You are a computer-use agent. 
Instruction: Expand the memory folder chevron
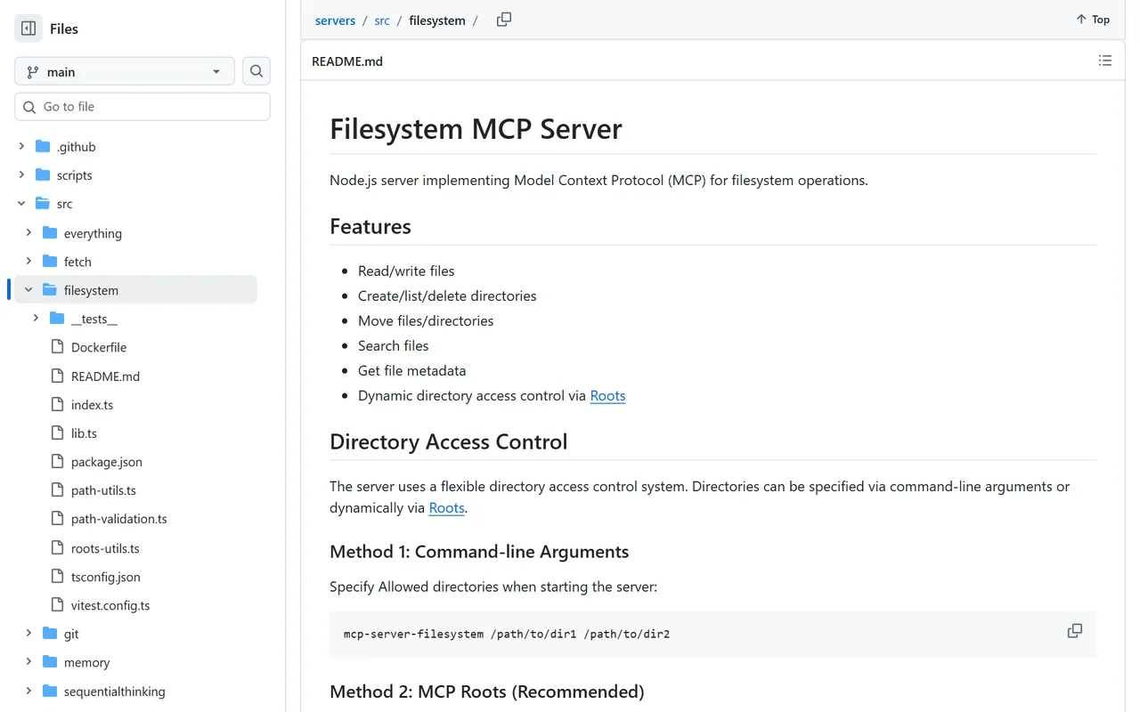coord(28,661)
